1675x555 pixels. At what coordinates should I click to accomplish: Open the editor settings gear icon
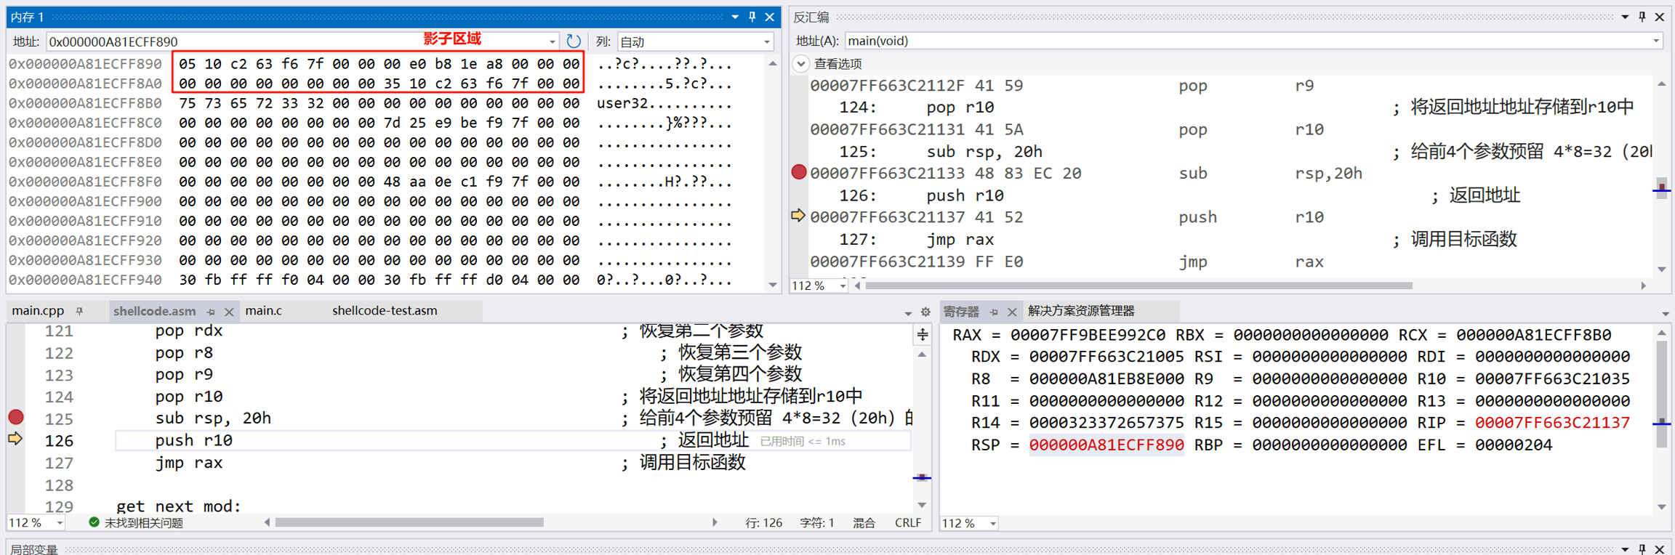point(925,312)
